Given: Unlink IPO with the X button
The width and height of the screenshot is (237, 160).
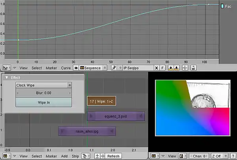Looking at the screenshot, I should pyautogui.click(x=156, y=68).
